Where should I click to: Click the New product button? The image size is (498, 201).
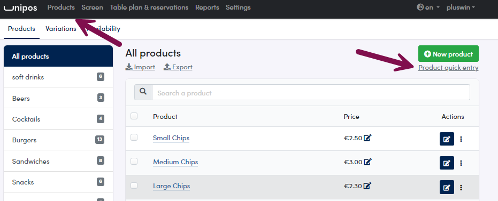coord(448,54)
